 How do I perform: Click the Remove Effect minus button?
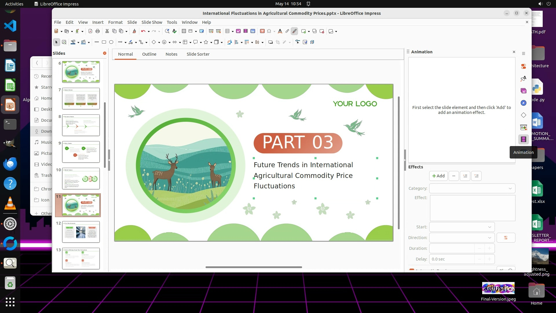[x=453, y=176]
